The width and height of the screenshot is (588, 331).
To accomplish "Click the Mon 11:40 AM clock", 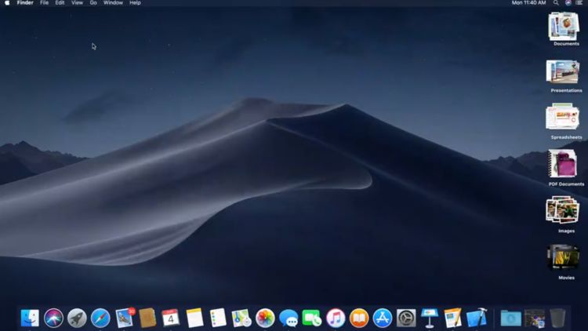I will pyautogui.click(x=528, y=3).
